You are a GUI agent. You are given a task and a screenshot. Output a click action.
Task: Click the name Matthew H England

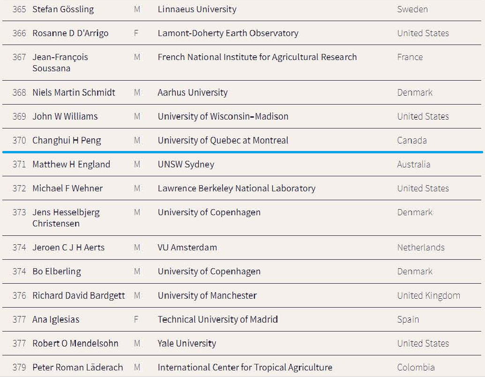(x=71, y=164)
